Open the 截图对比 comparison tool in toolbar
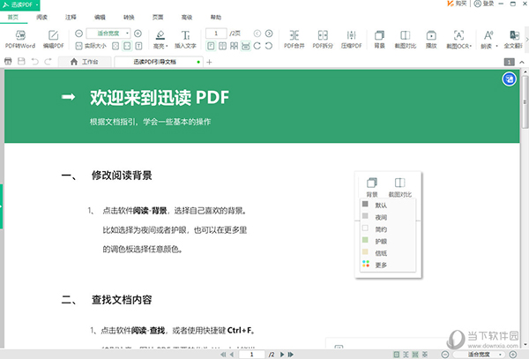 tap(406, 39)
